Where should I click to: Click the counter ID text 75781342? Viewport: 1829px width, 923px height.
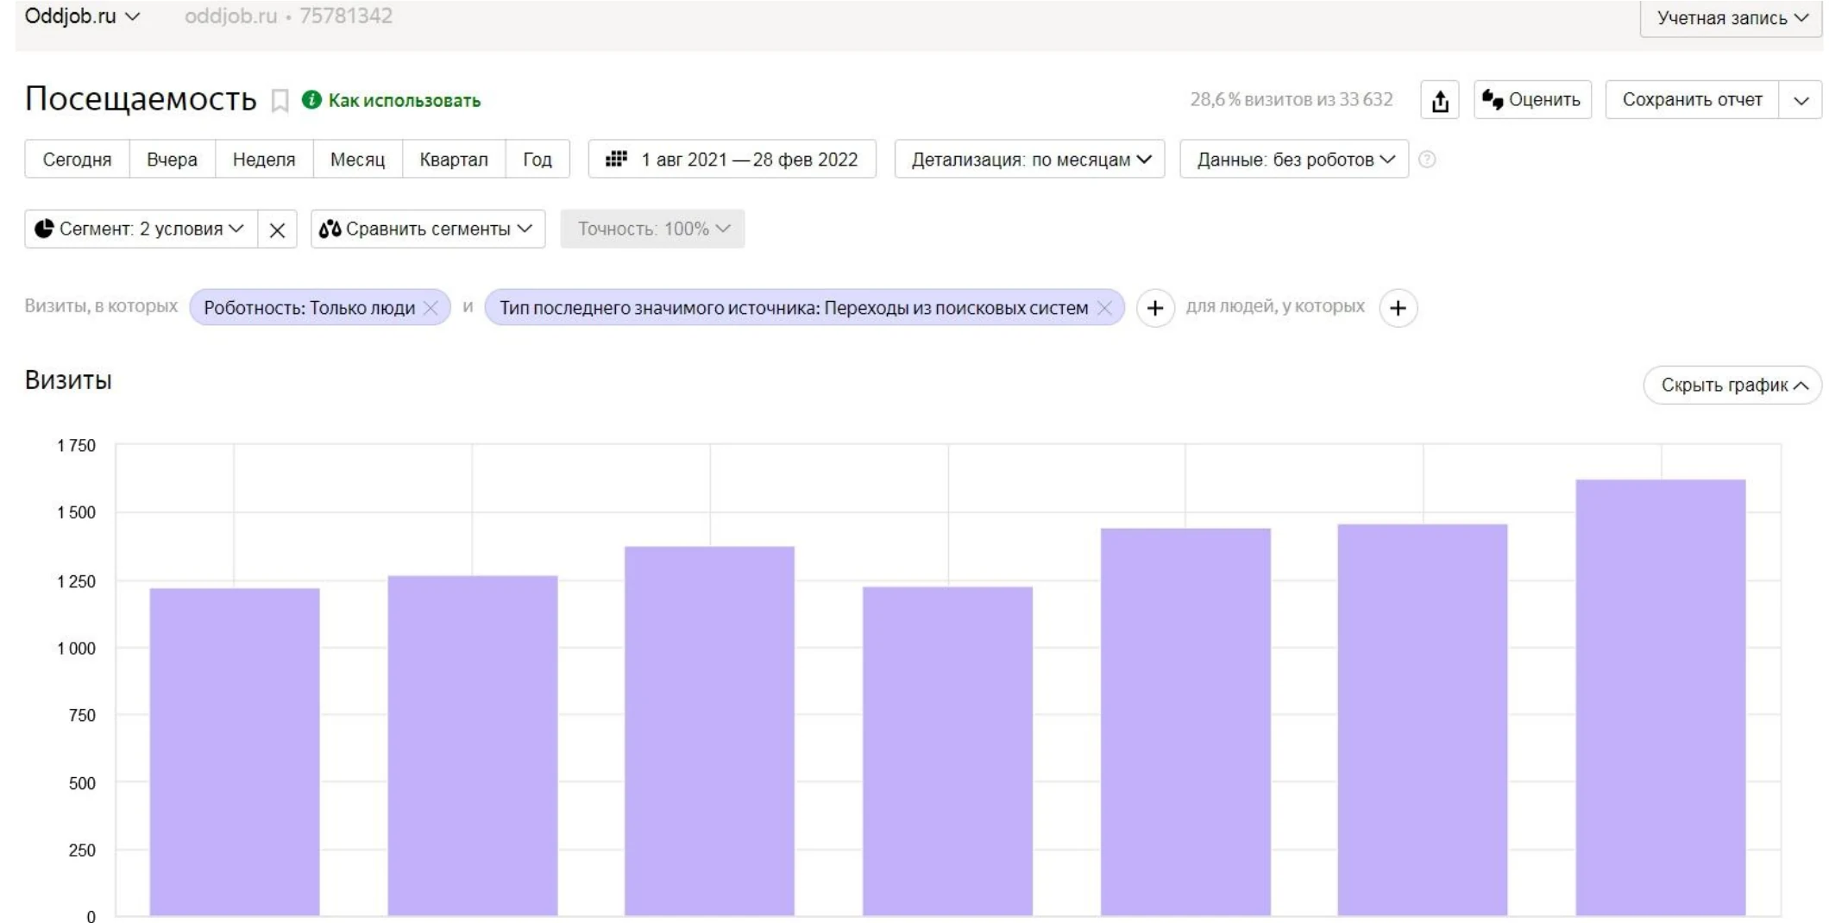click(346, 16)
